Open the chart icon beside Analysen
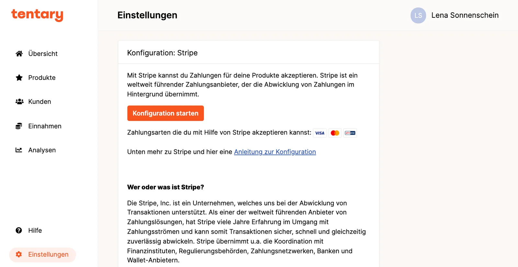518x267 pixels. coord(19,150)
